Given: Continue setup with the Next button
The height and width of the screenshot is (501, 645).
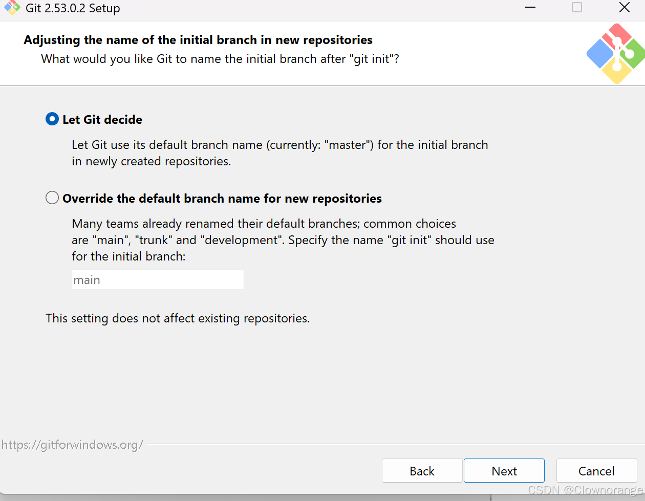Looking at the screenshot, I should point(504,471).
